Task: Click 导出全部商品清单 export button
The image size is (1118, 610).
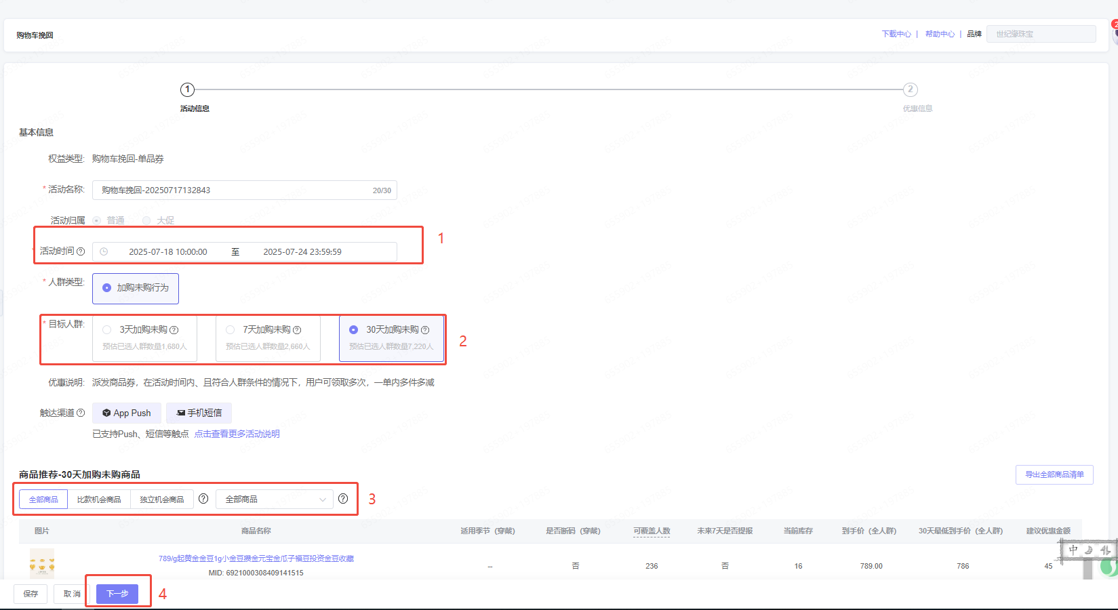Action: (1054, 474)
